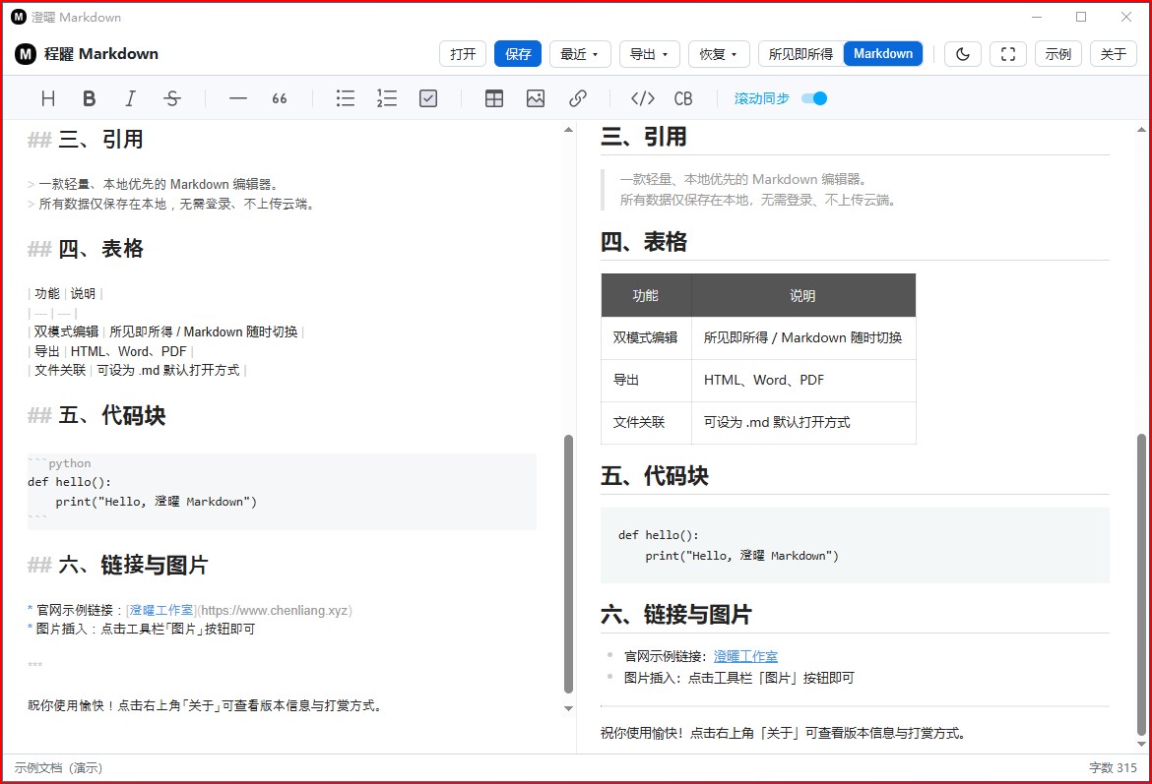The height and width of the screenshot is (784, 1152).
Task: Open the 关于 about dialog
Action: (1113, 53)
